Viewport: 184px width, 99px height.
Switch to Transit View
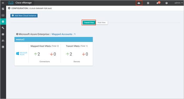click(x=89, y=22)
